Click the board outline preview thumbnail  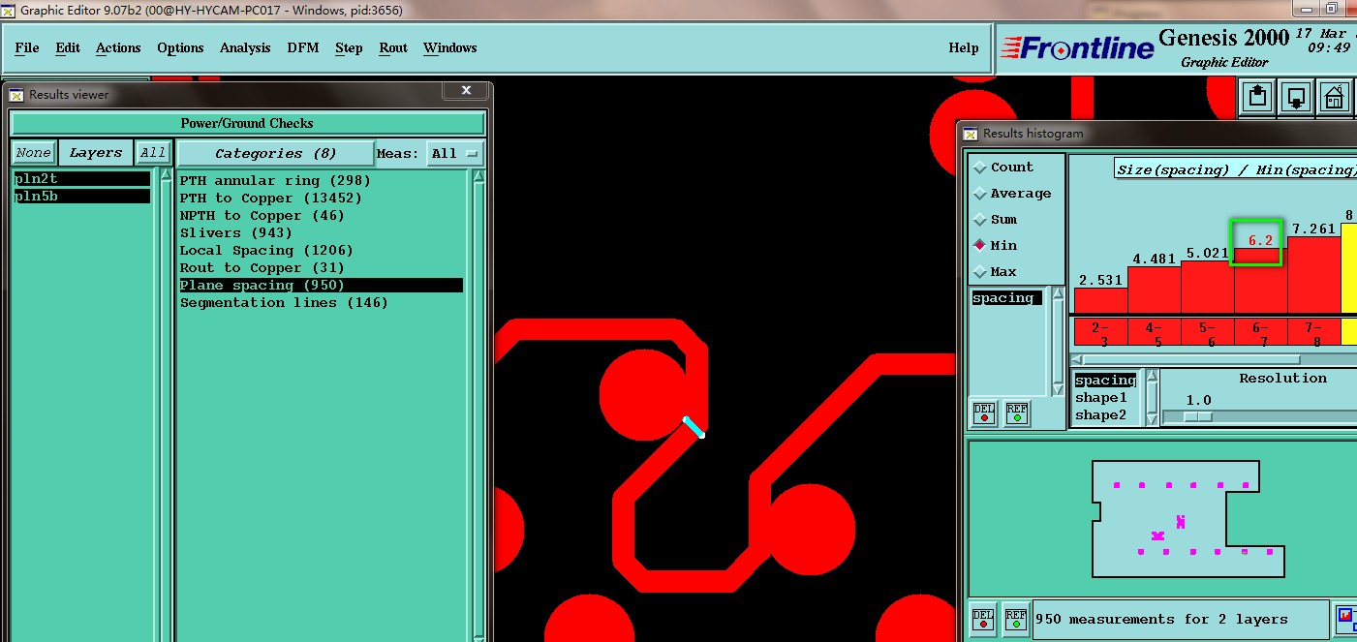1188,518
